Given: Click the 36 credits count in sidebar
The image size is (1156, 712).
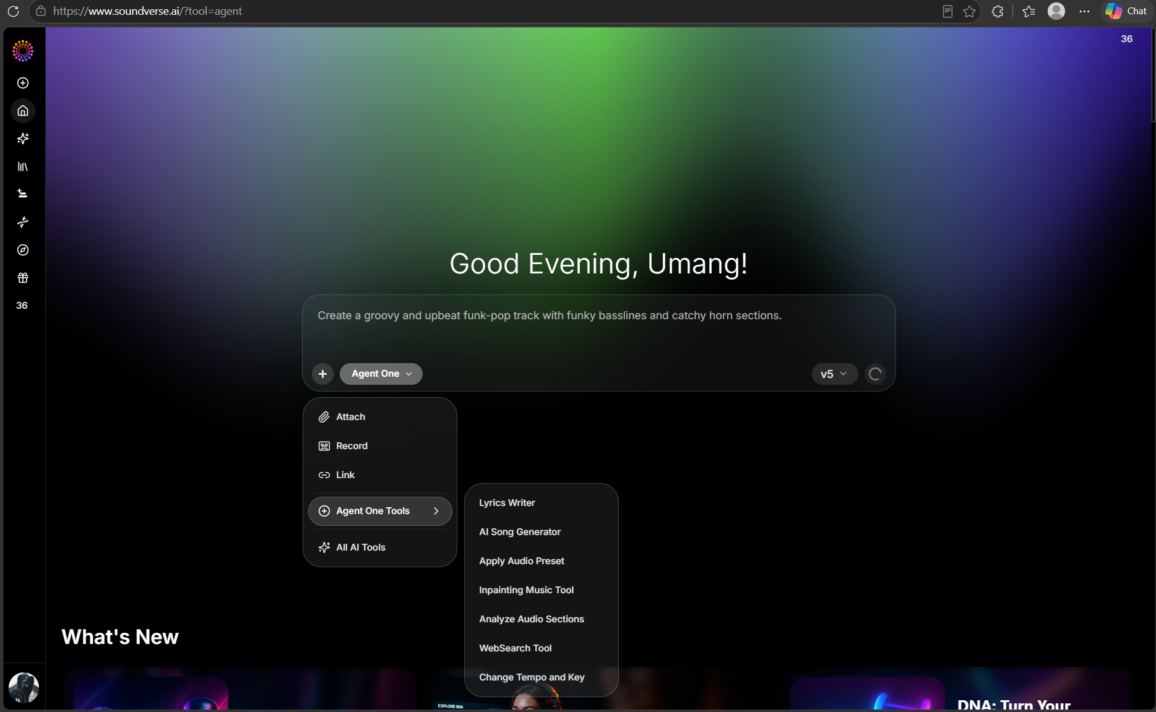Looking at the screenshot, I should (22, 306).
